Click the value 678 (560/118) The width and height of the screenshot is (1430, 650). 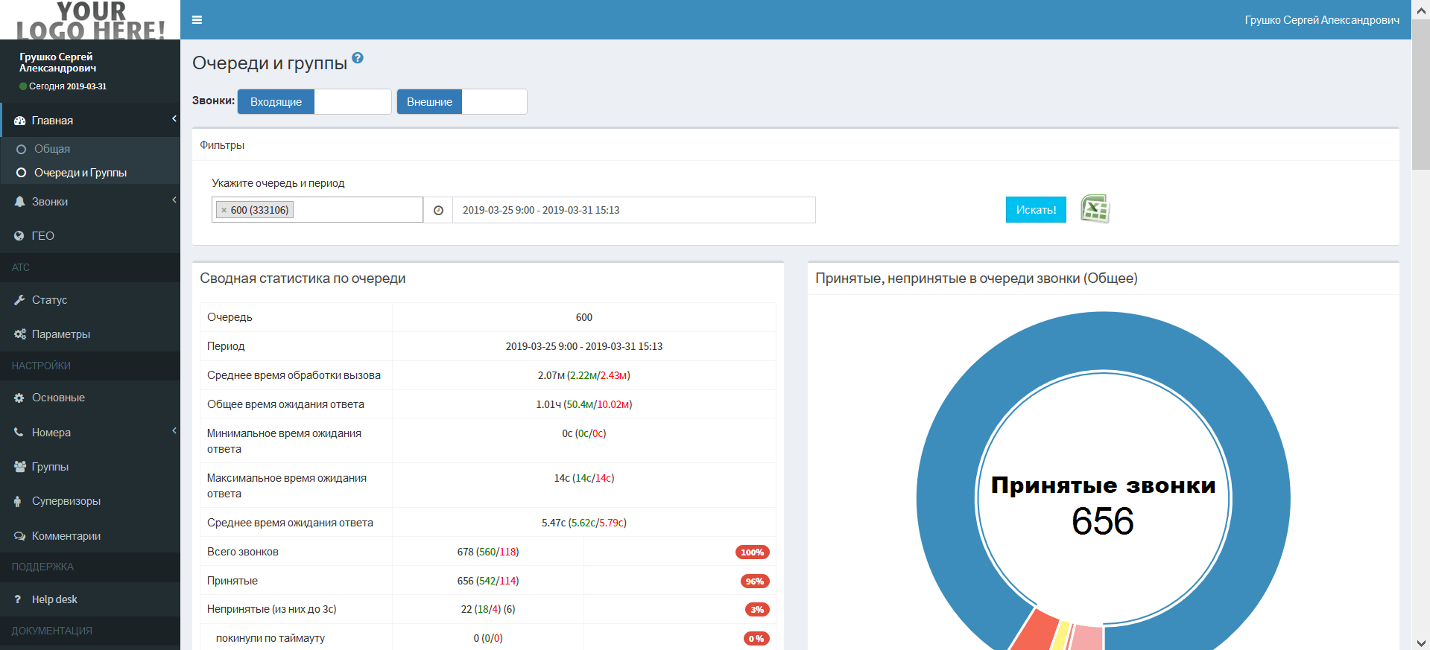[x=488, y=552]
